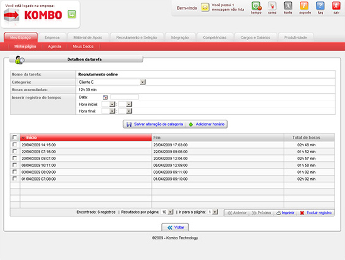Open the Recrutamento e Seleção tab
Screen dimensions: 345x260
137,37
